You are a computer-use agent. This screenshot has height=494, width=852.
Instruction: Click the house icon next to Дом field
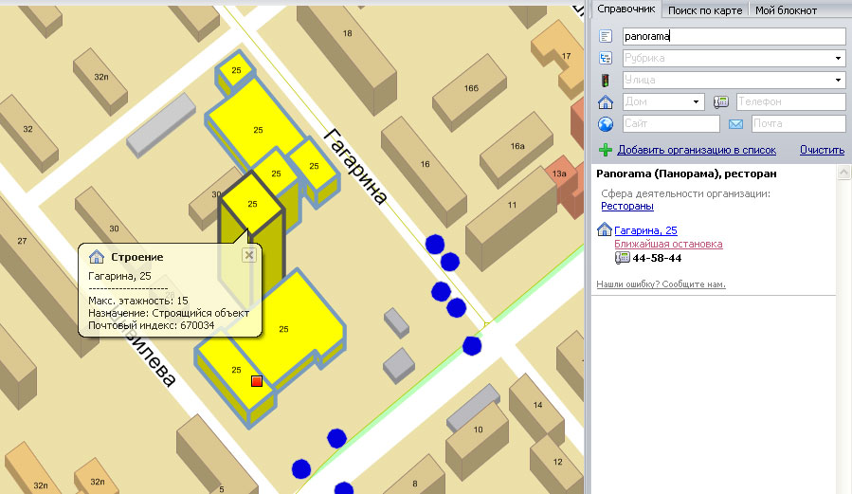coord(606,101)
